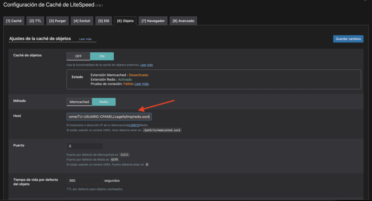Screen dimensions: 372x201
Task: Open Leer más next to Prueba de conexión
Action: click(x=142, y=84)
